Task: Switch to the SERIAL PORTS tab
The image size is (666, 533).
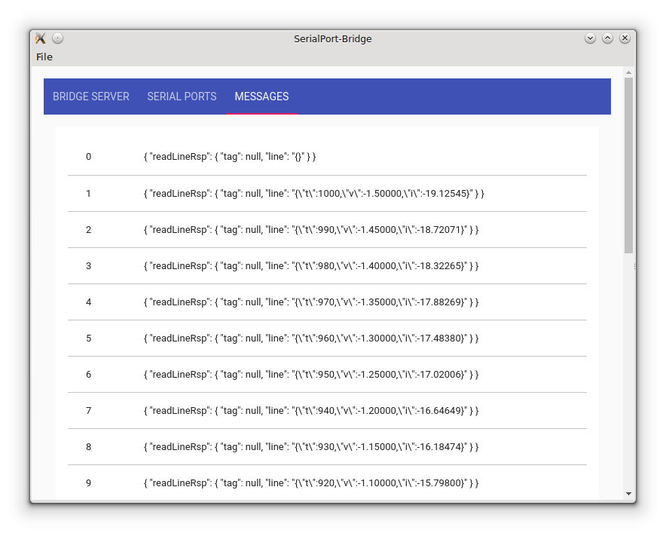Action: [182, 96]
